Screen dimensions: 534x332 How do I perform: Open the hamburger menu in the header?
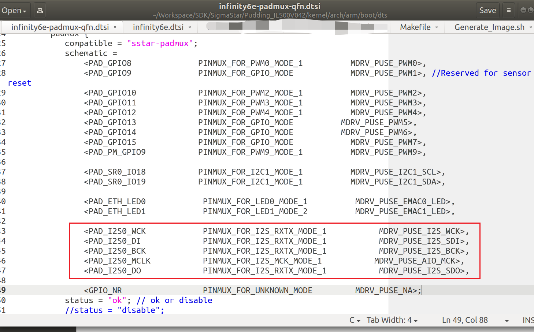508,11
